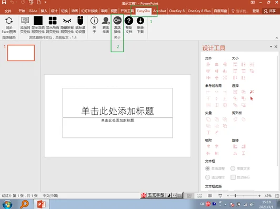Click the zoom in plus button
280x209 pixels.
click(x=259, y=196)
